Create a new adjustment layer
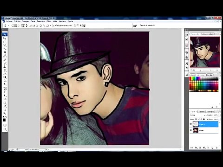Viewport: 223px width, 167px height. (x=204, y=148)
